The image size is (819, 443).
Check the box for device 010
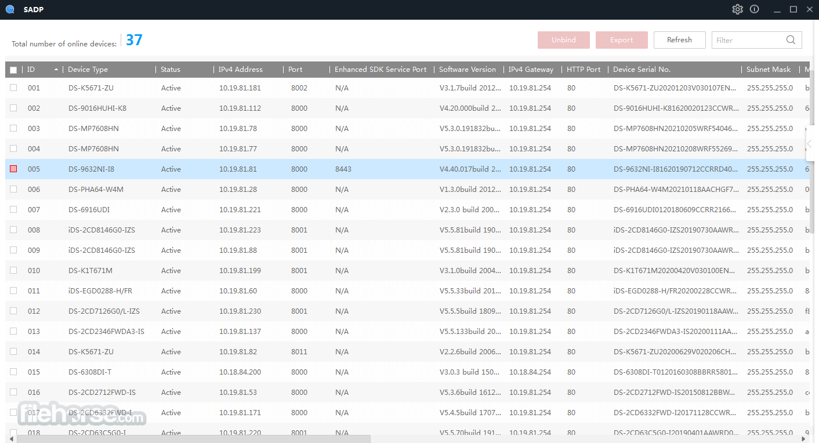tap(13, 270)
